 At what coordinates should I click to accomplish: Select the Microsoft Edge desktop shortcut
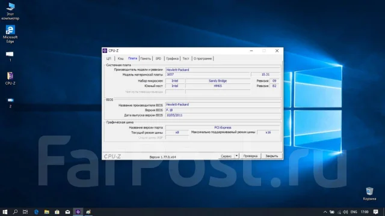tap(10, 34)
